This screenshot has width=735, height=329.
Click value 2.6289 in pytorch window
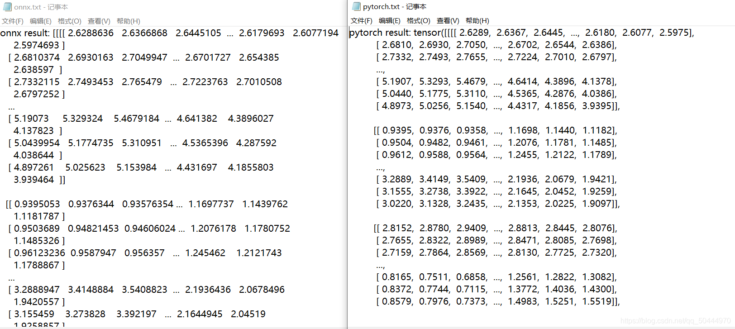click(x=474, y=33)
